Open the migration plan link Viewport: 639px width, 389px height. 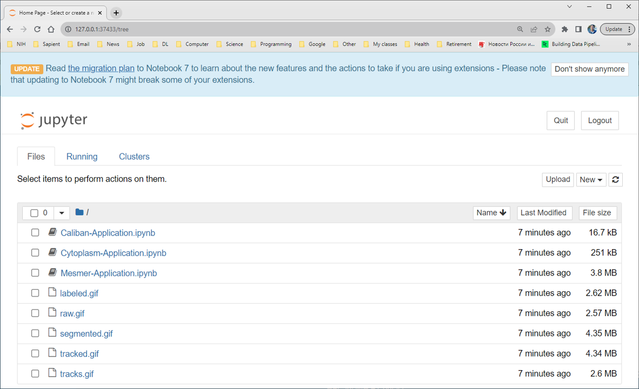coord(101,69)
